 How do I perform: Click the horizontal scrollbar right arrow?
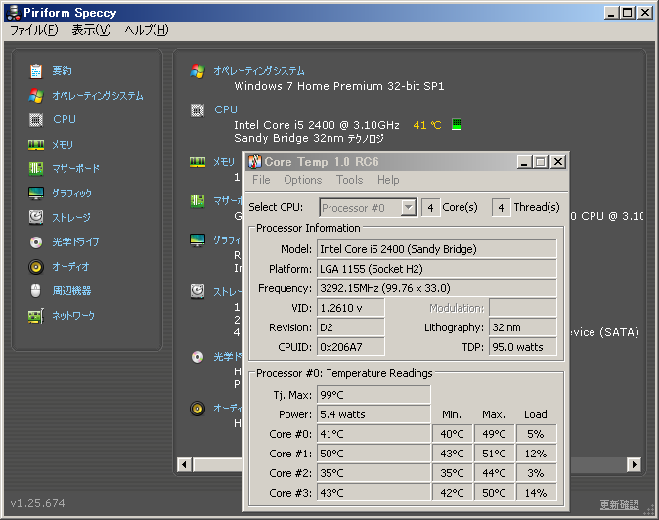pos(635,464)
